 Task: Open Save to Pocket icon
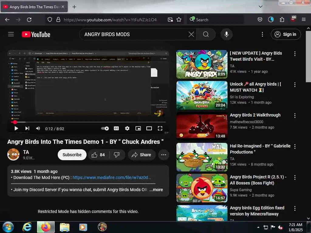[260, 19]
